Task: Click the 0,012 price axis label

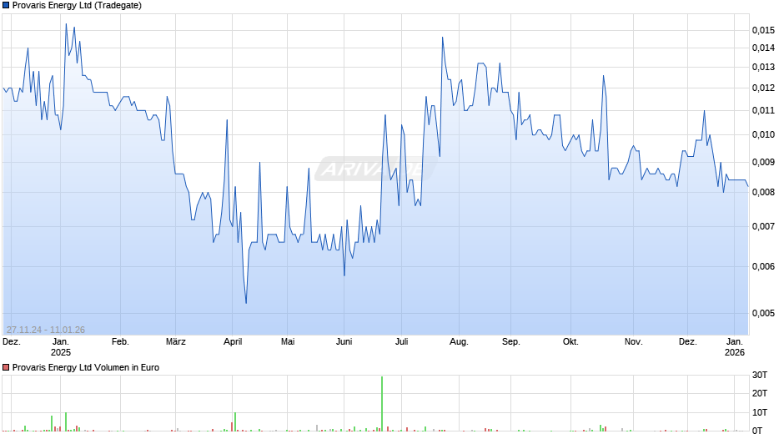Action: pos(763,88)
